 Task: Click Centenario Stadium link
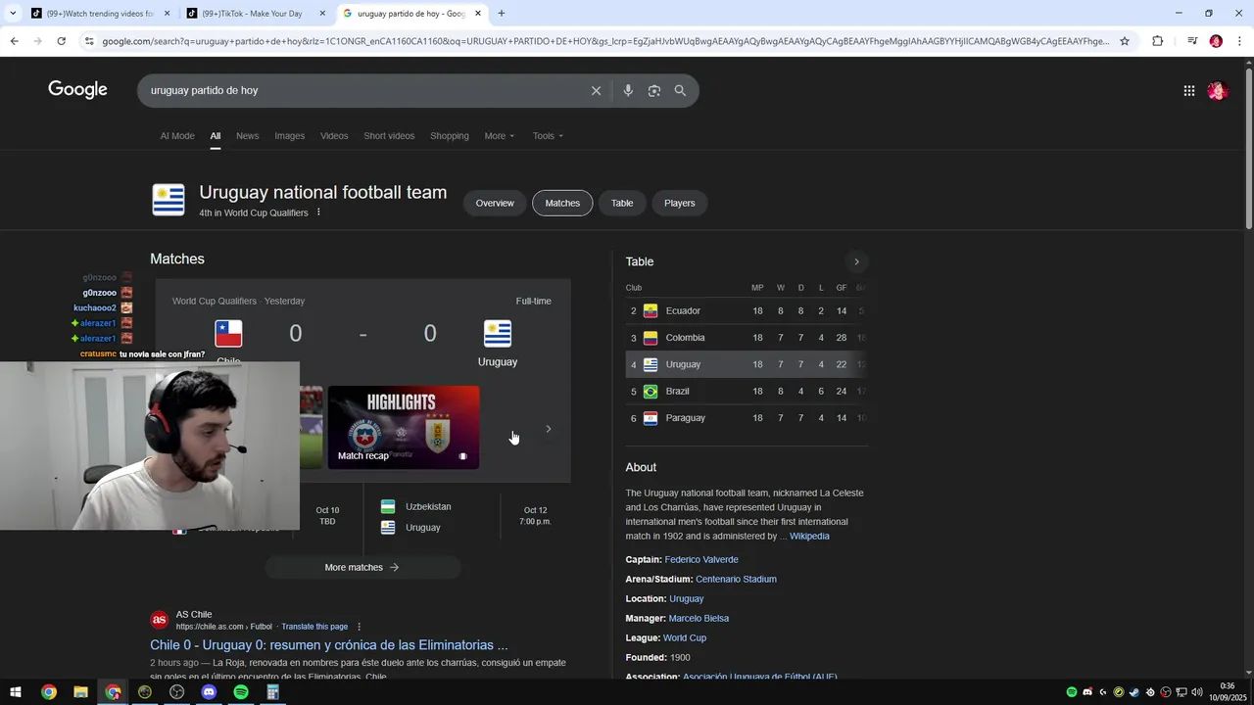tap(736, 579)
